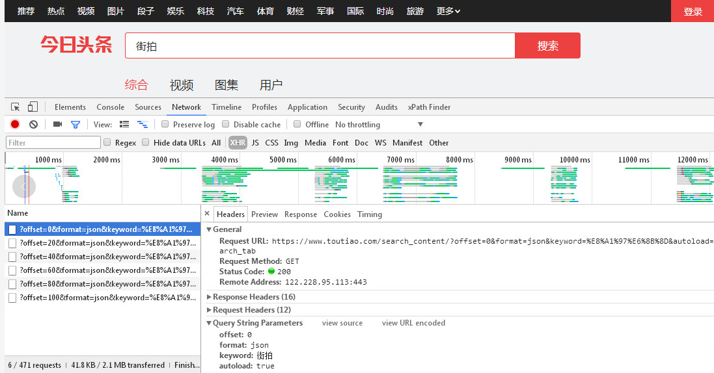The height and width of the screenshot is (373, 714).
Task: Open the xPath Finder tab
Action: 429,107
